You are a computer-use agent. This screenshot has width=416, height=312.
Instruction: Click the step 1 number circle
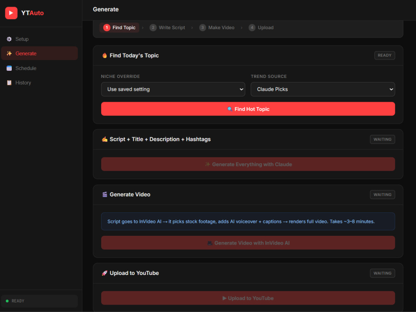pyautogui.click(x=106, y=27)
